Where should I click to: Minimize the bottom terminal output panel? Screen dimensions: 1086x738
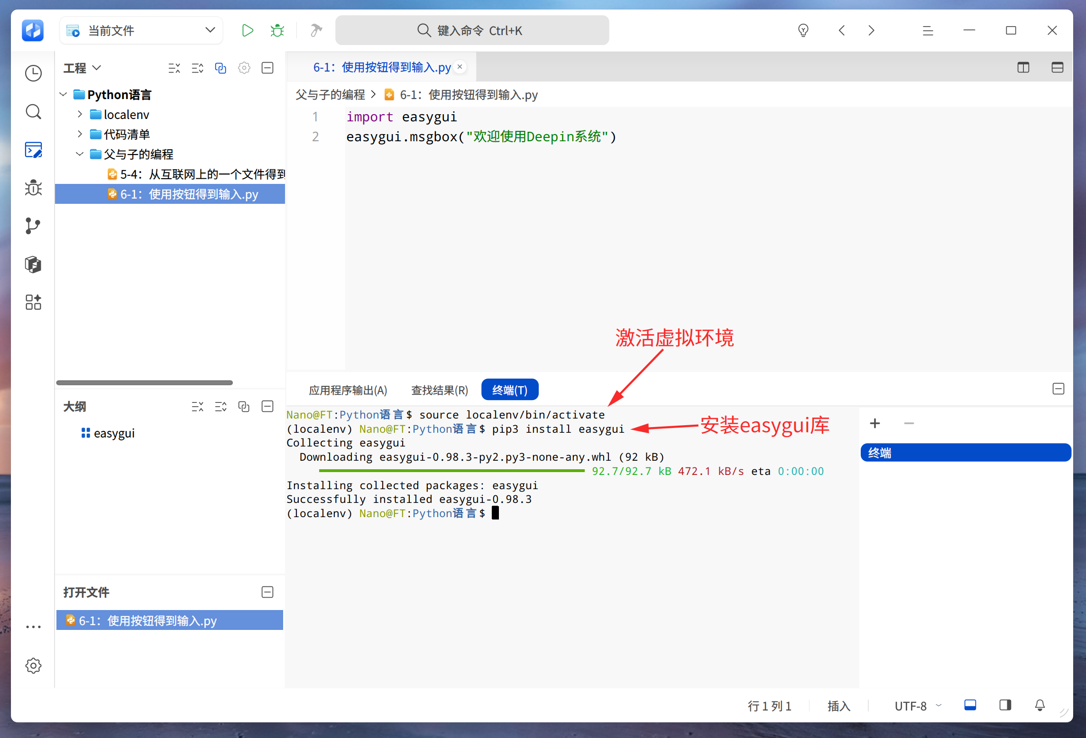pyautogui.click(x=1058, y=389)
